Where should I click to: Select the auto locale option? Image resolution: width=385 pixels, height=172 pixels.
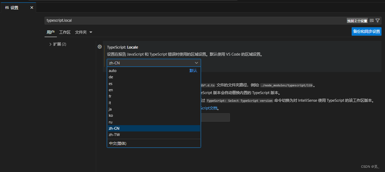(154, 71)
